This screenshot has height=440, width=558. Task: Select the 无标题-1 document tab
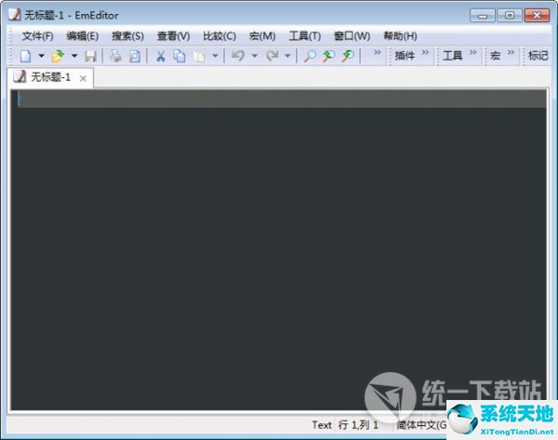coord(50,77)
